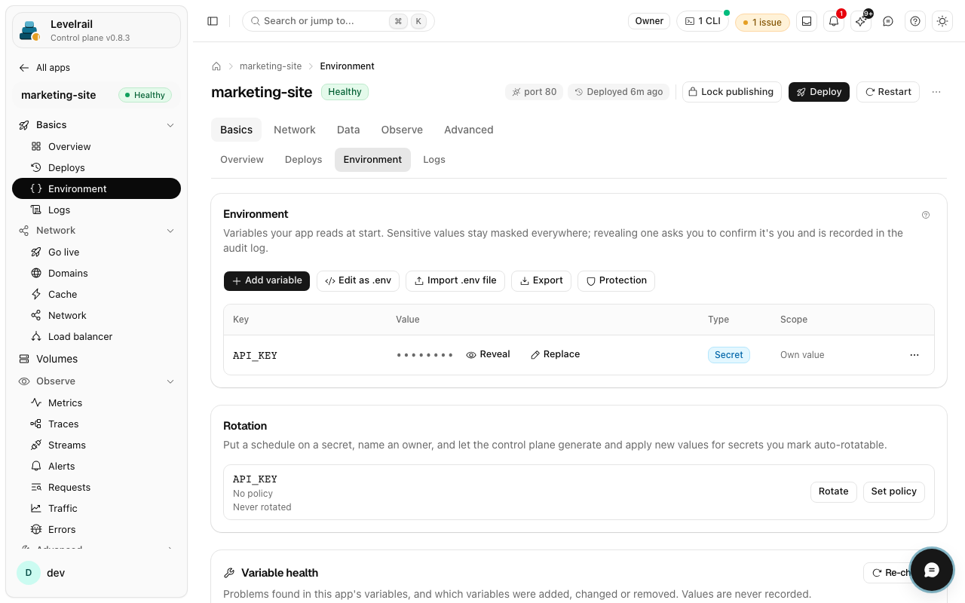The height and width of the screenshot is (603, 965).
Task: Open the floating chat support button
Action: point(932,570)
